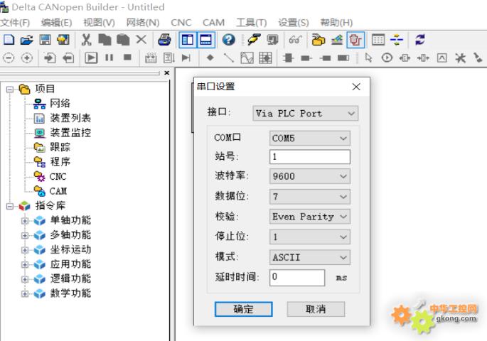Image resolution: width=487 pixels, height=341 pixels.
Task: Open the 接口 Via PLC Port dropdown
Action: tap(305, 113)
